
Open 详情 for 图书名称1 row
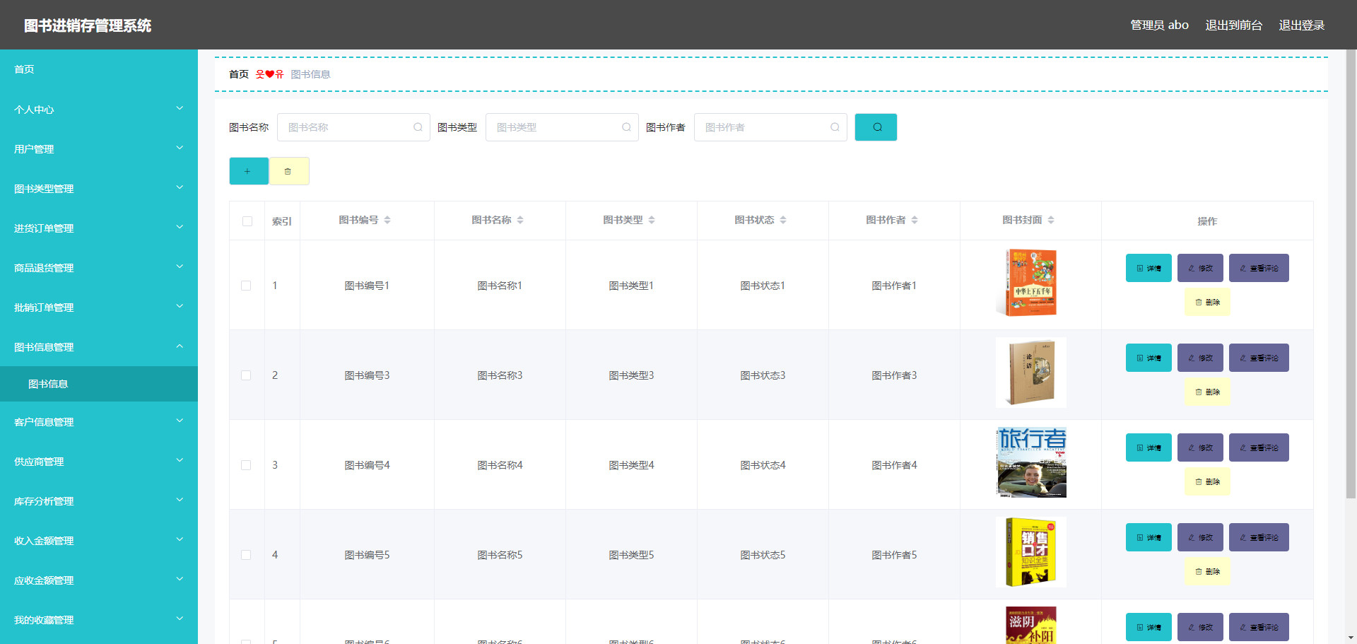[1149, 268]
